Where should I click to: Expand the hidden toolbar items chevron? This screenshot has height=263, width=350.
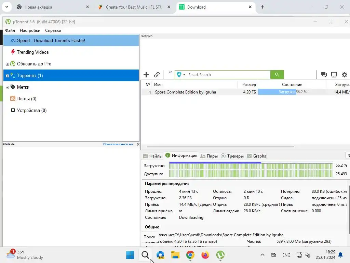[170, 72]
